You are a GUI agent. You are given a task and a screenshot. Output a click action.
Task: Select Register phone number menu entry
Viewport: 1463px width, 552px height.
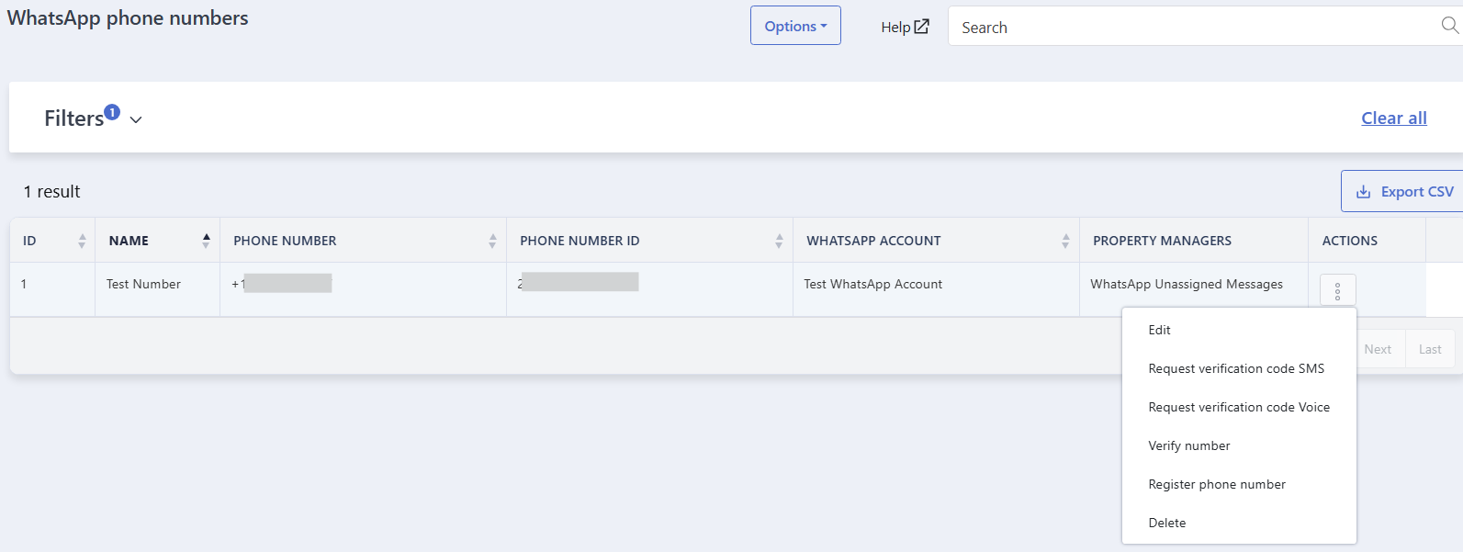tap(1239, 484)
